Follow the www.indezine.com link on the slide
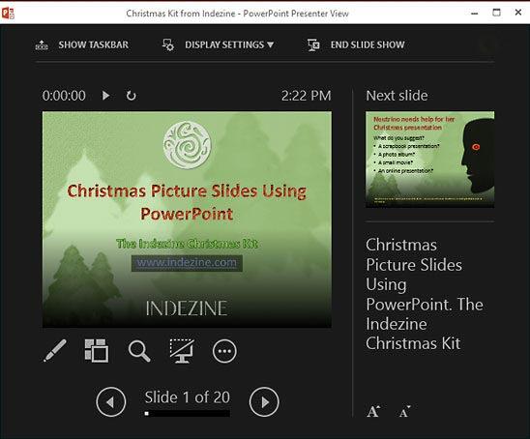Screen dimensions: 530x439 (187, 263)
